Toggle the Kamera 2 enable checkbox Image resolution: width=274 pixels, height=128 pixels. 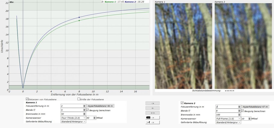pyautogui.click(x=182, y=103)
